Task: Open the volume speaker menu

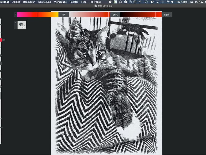Action: [x=172, y=2]
